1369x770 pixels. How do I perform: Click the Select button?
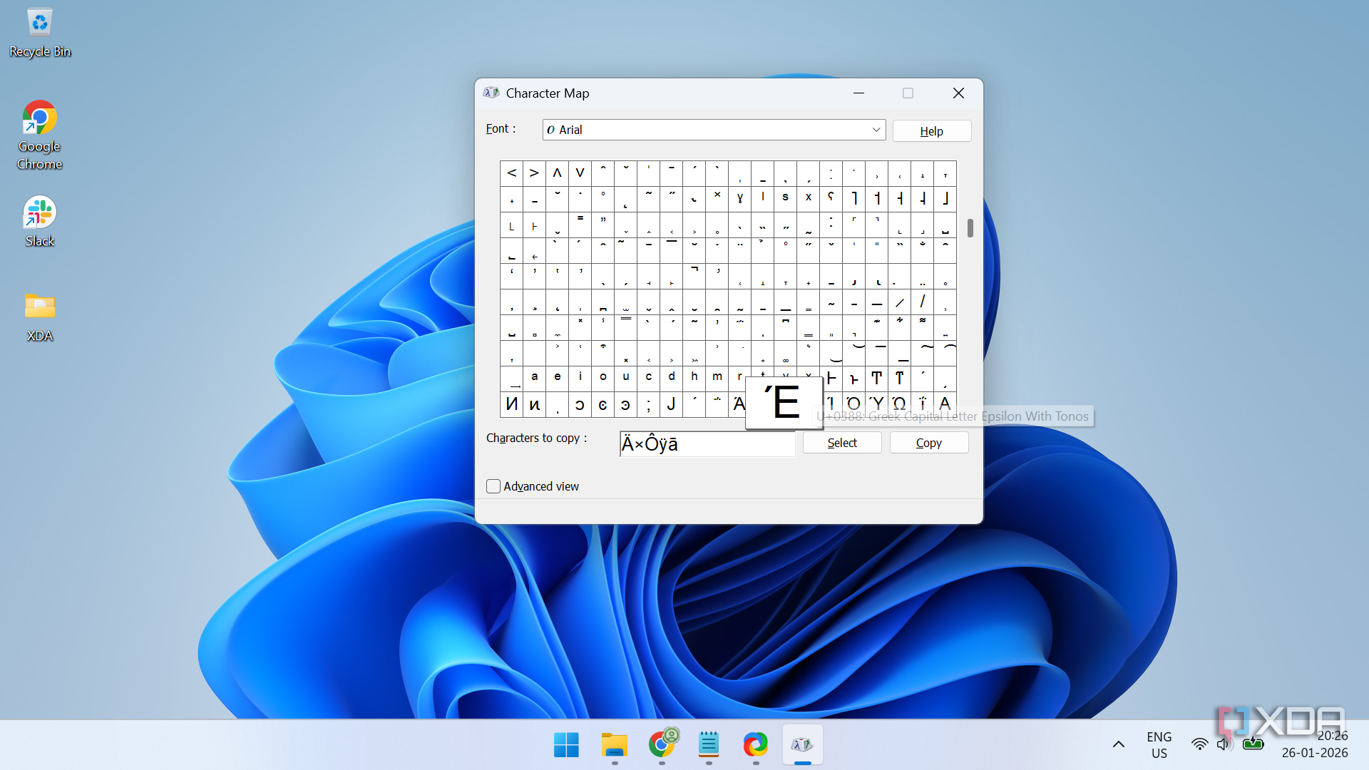coord(842,443)
